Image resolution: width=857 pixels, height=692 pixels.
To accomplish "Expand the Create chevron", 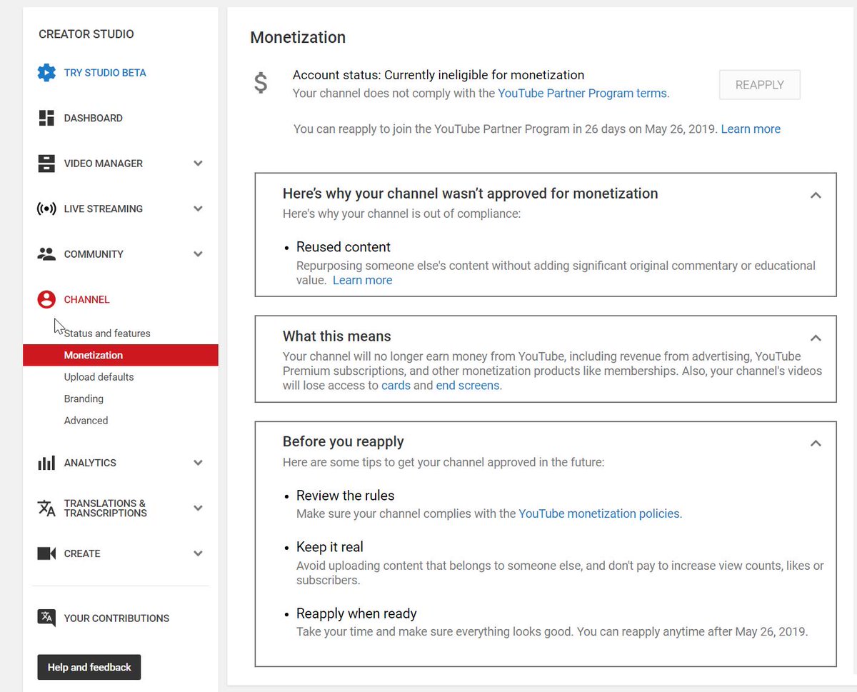I will coord(199,553).
